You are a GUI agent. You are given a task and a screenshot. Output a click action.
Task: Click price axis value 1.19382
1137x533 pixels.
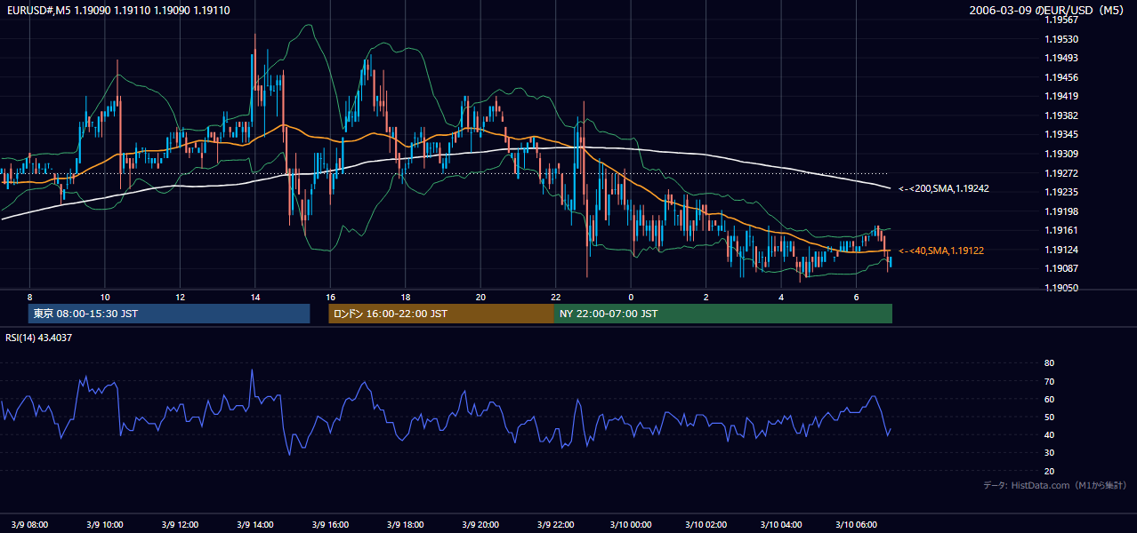coord(1060,115)
